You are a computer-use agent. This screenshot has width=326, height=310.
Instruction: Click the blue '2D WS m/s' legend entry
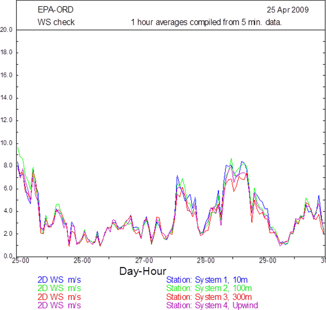59,280
